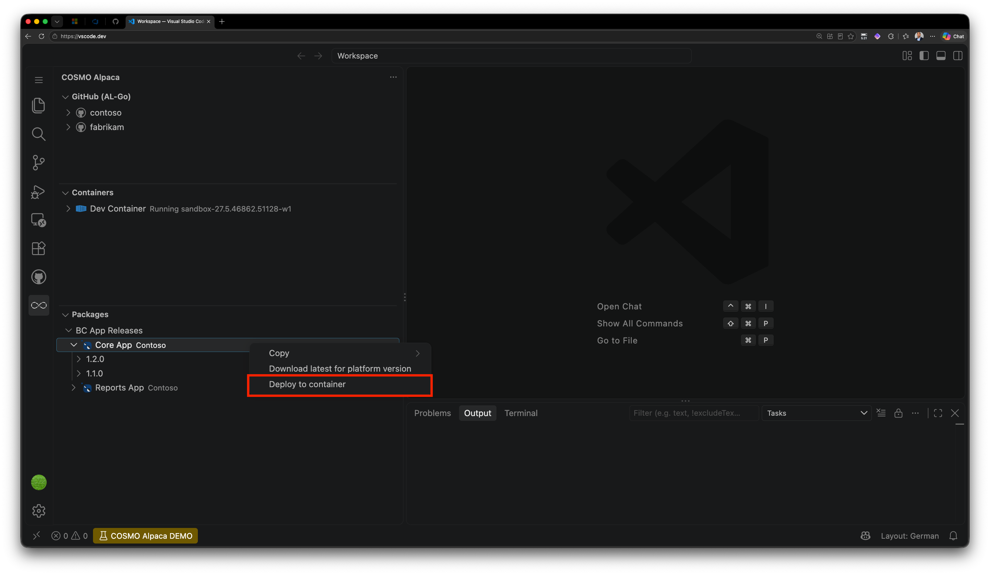Open the Accounts avatar in activity bar
The image size is (990, 575).
click(39, 482)
